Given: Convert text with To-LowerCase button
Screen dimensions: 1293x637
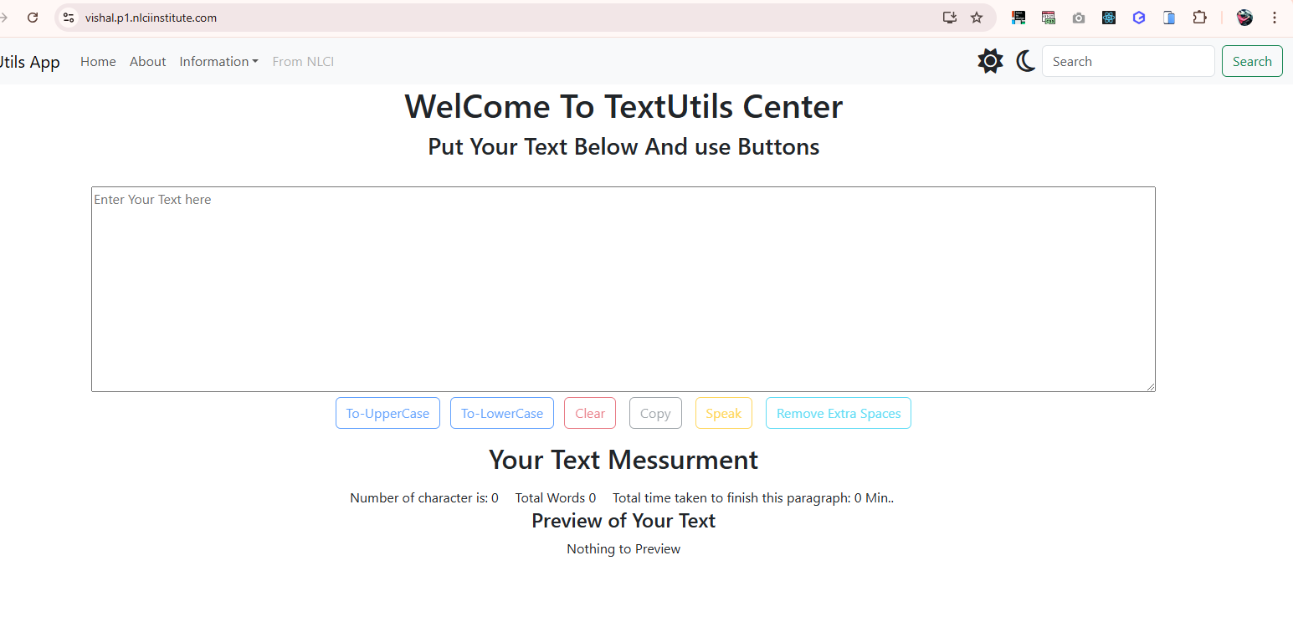Looking at the screenshot, I should click(502, 413).
